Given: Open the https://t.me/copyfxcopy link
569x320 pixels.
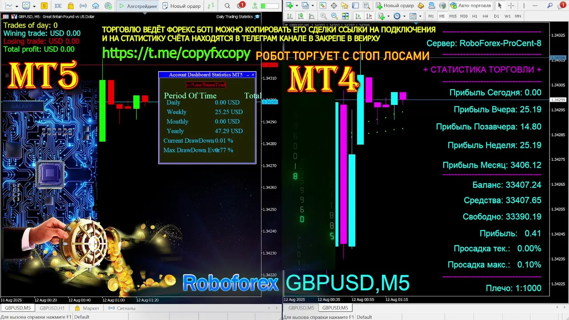Looking at the screenshot, I should (176, 53).
